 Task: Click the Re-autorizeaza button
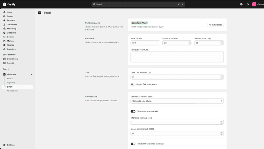[x=215, y=25]
